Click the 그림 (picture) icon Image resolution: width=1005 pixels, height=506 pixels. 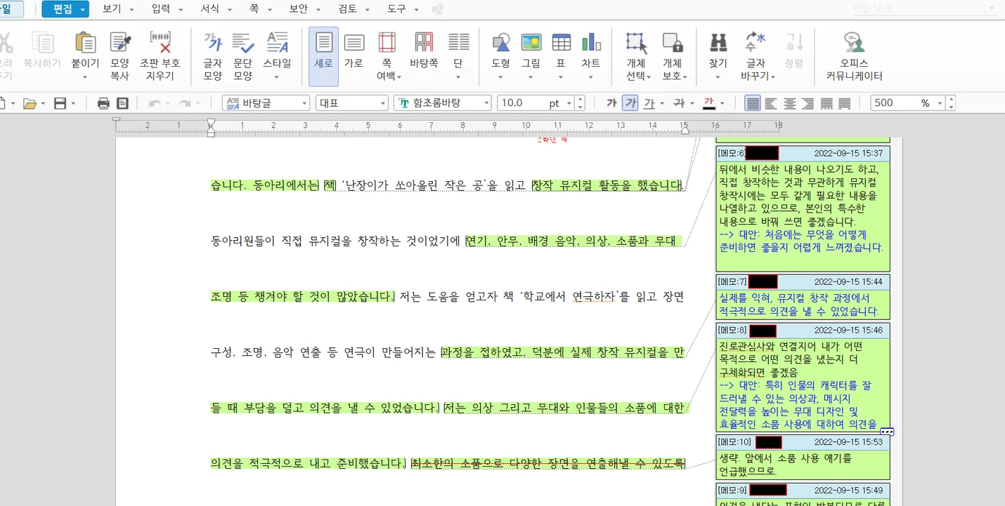[531, 44]
